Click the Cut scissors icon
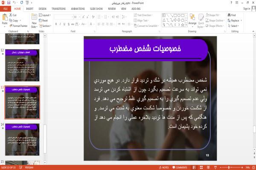 pos(11,15)
